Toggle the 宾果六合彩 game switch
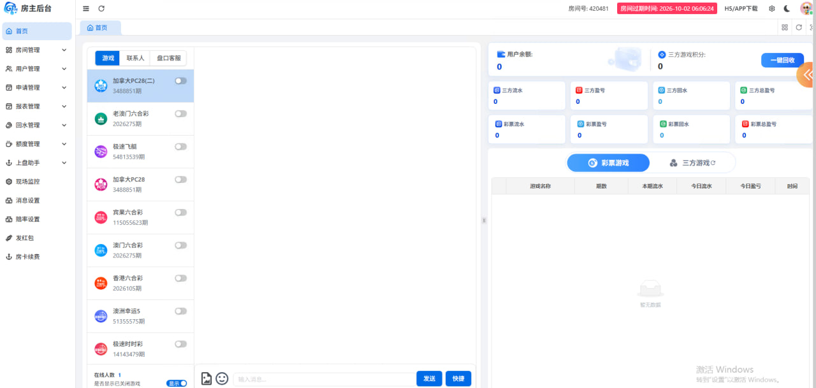 pyautogui.click(x=181, y=212)
